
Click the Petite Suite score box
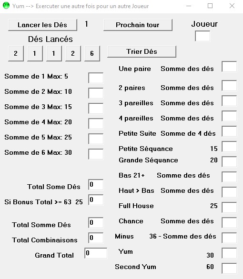point(229,131)
